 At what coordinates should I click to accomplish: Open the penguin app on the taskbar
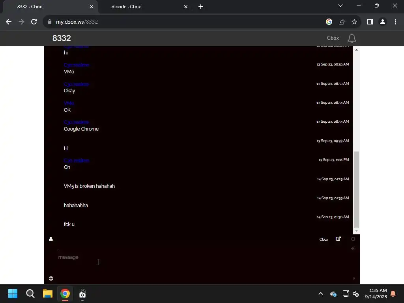click(82, 294)
